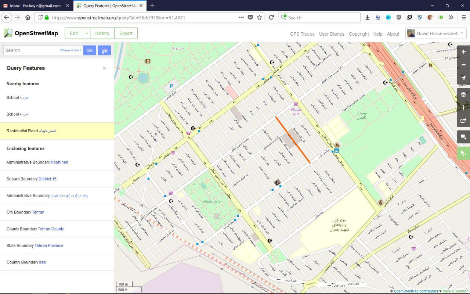The image size is (470, 294).
Task: Select the first School nearby feature
Action: coord(57,98)
